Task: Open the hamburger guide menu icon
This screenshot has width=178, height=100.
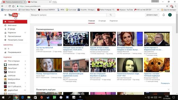Action: 5,15
